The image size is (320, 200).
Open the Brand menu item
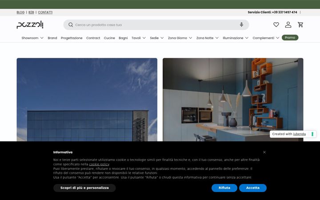click(52, 38)
